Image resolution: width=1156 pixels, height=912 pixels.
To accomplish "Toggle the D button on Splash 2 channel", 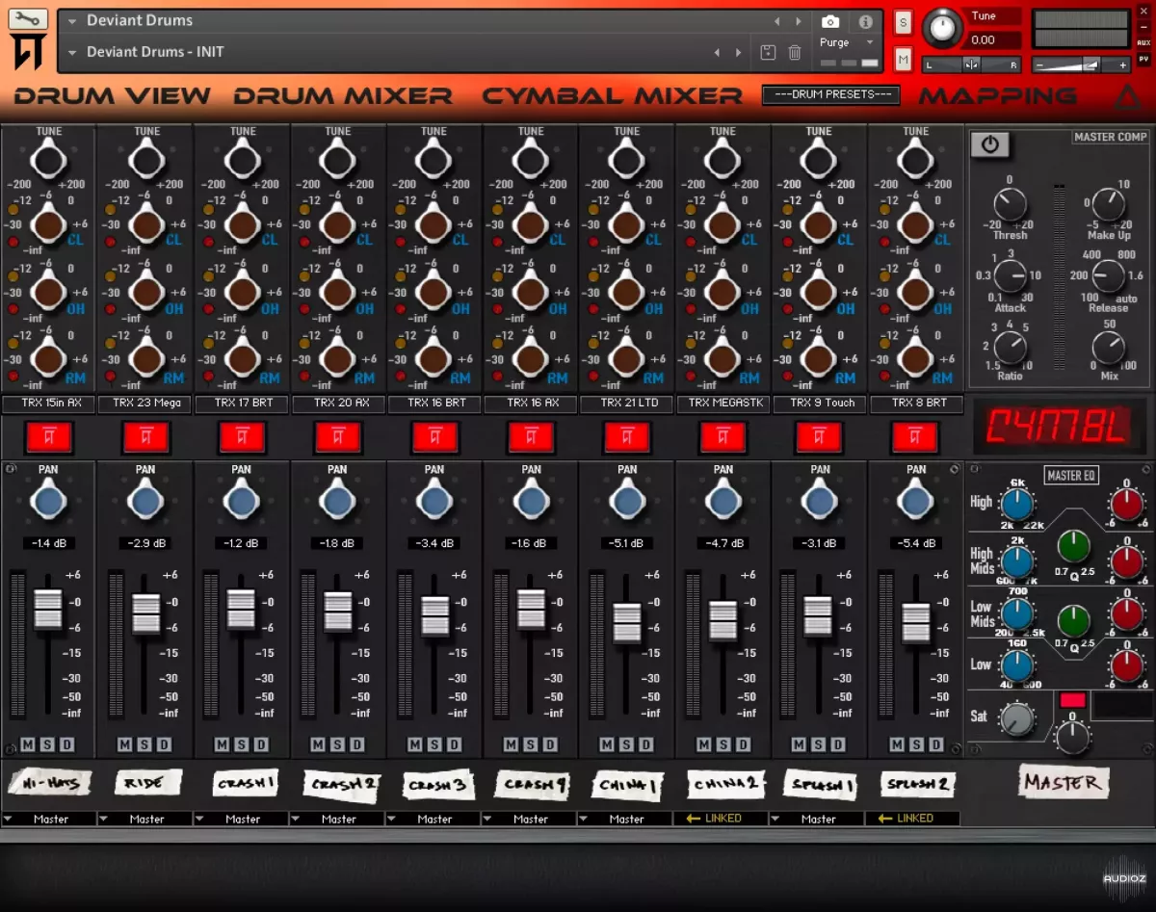I will pyautogui.click(x=934, y=744).
